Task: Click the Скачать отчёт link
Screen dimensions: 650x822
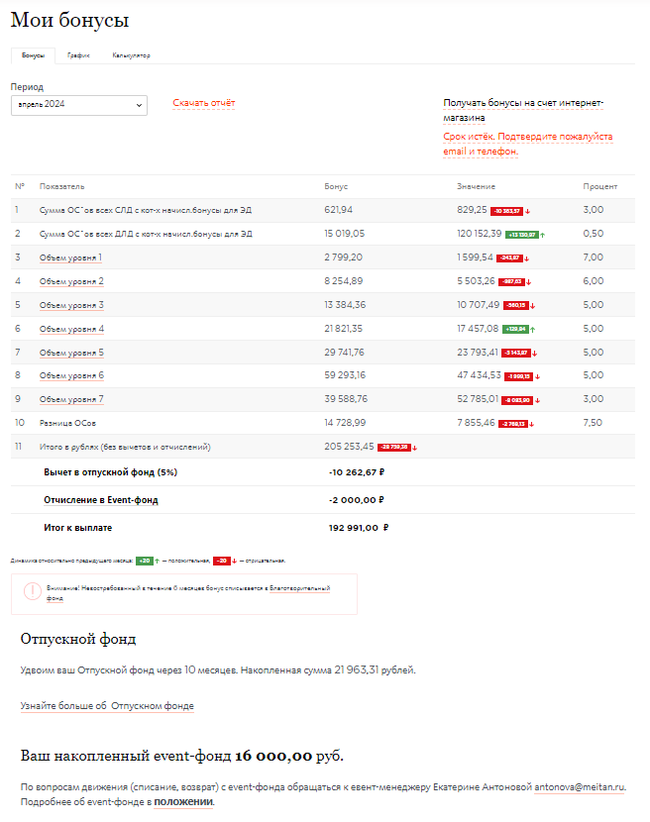Action: [x=204, y=103]
